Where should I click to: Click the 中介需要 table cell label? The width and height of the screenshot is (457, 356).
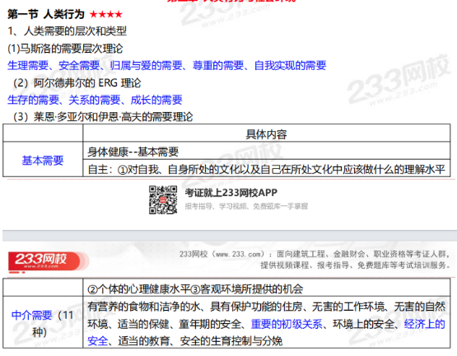click(x=31, y=315)
